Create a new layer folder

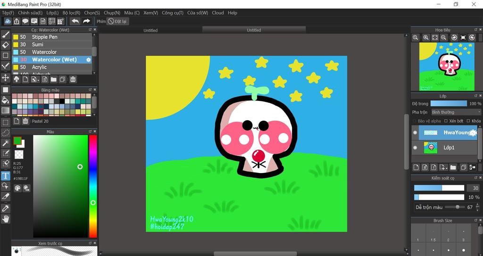click(453, 167)
